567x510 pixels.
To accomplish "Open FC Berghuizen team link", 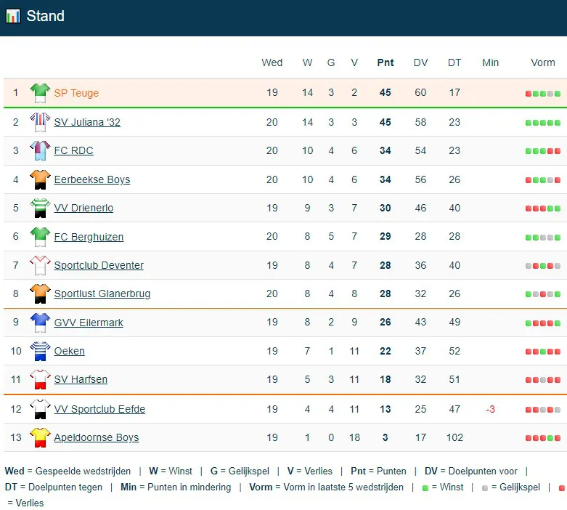I will pyautogui.click(x=89, y=237).
